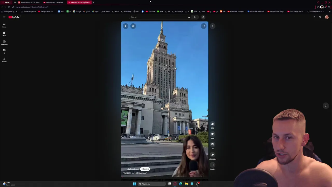Image resolution: width=332 pixels, height=187 pixels.
Task: Open the three-dot more options menu
Action: 212,26
